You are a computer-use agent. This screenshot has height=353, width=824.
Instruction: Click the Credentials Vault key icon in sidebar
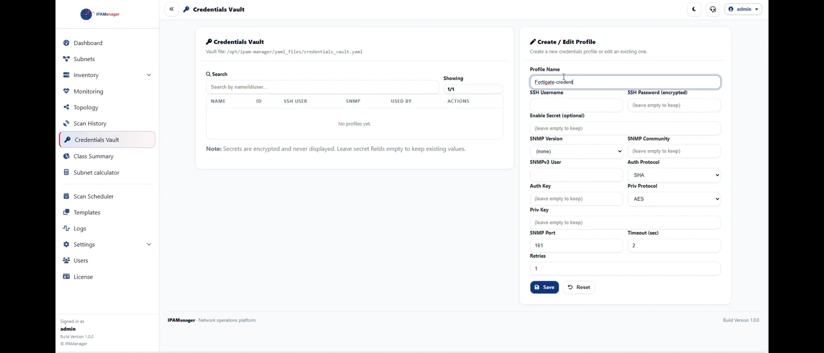67,140
